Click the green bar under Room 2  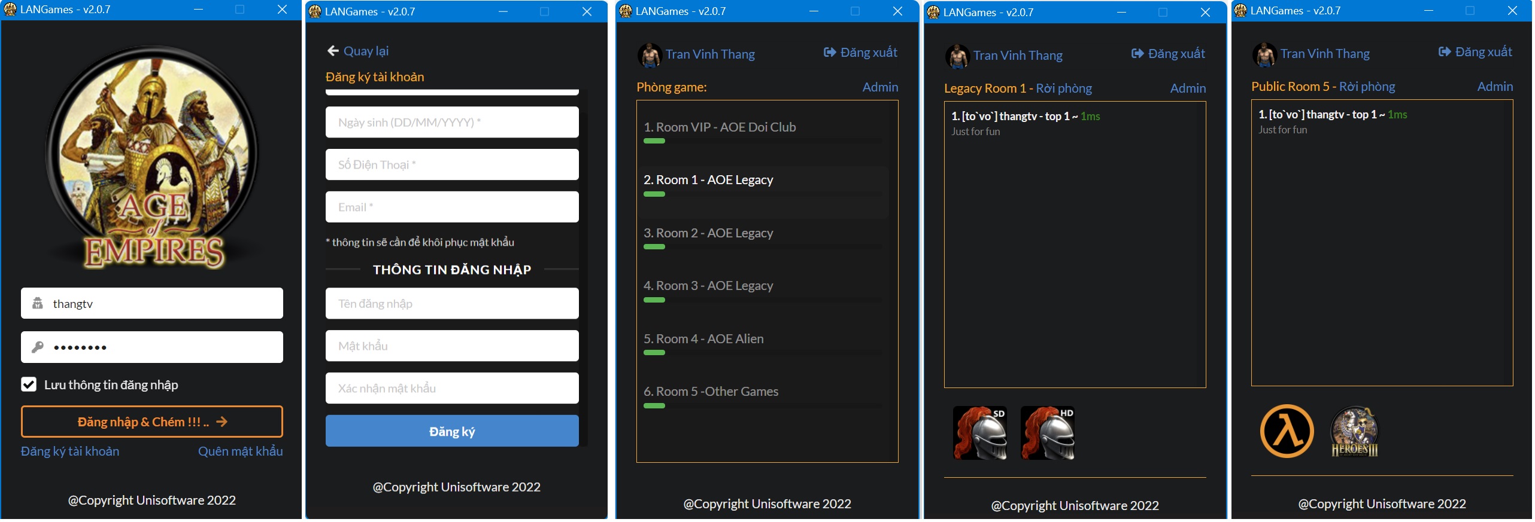pos(654,247)
